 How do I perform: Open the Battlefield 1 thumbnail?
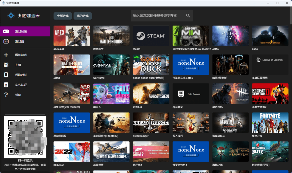(72, 65)
